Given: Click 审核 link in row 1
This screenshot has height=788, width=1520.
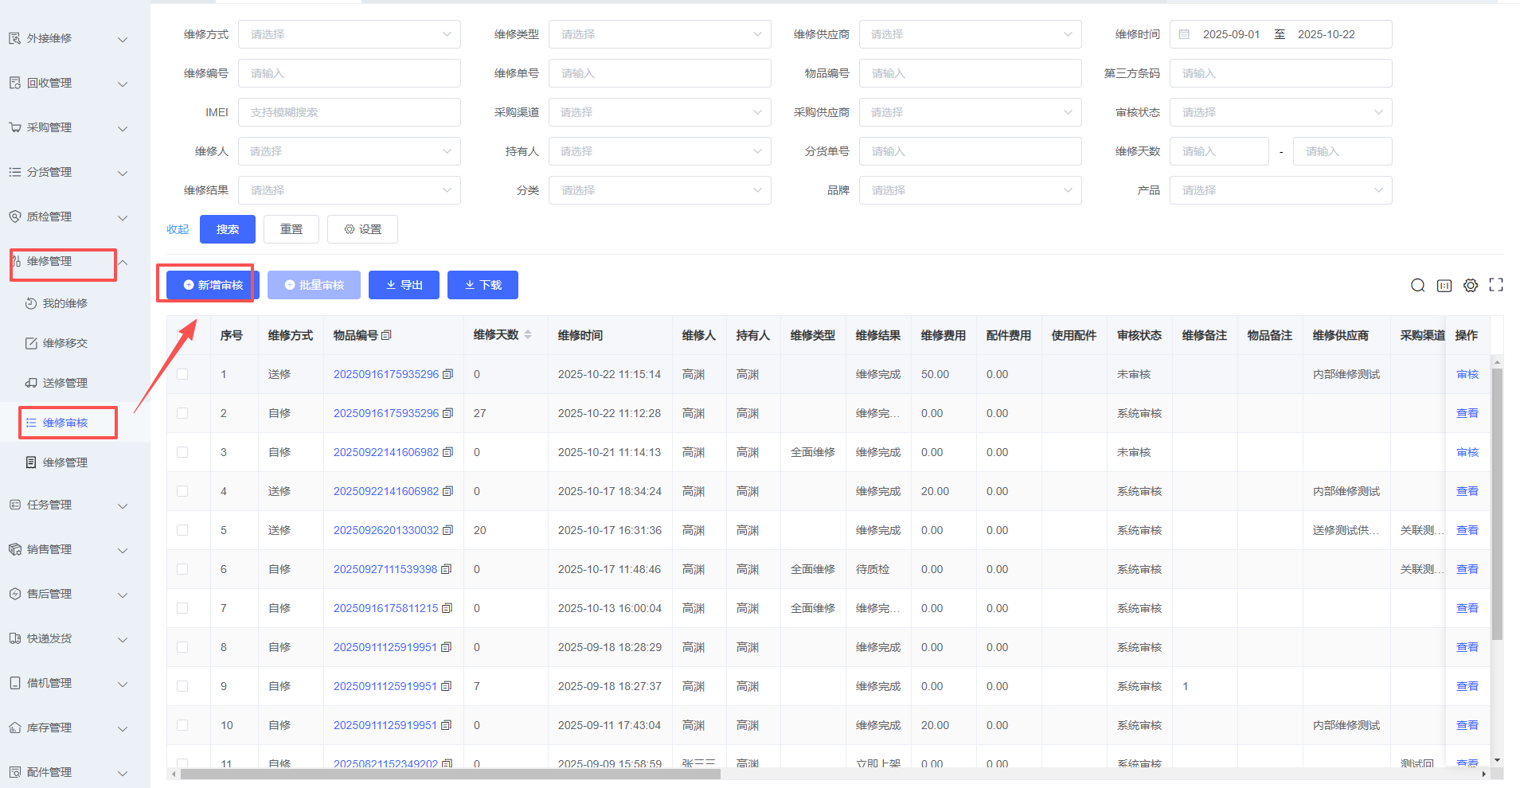Looking at the screenshot, I should click(1467, 374).
